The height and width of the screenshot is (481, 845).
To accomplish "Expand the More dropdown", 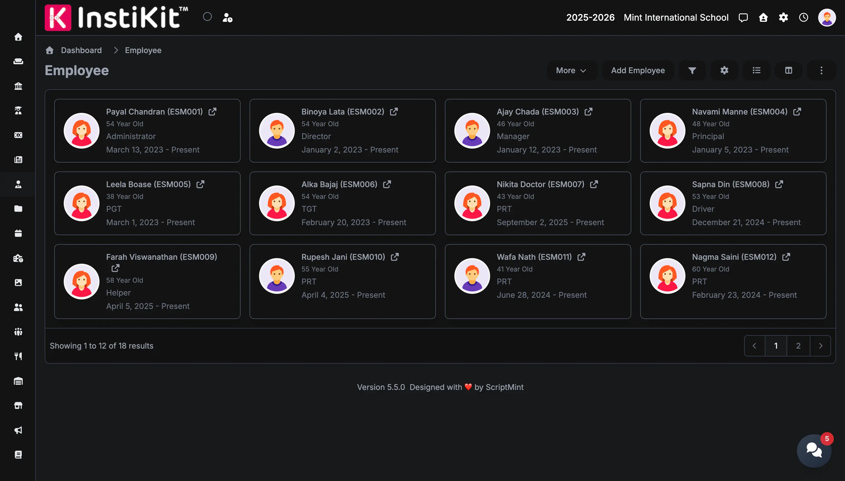I will [x=572, y=70].
